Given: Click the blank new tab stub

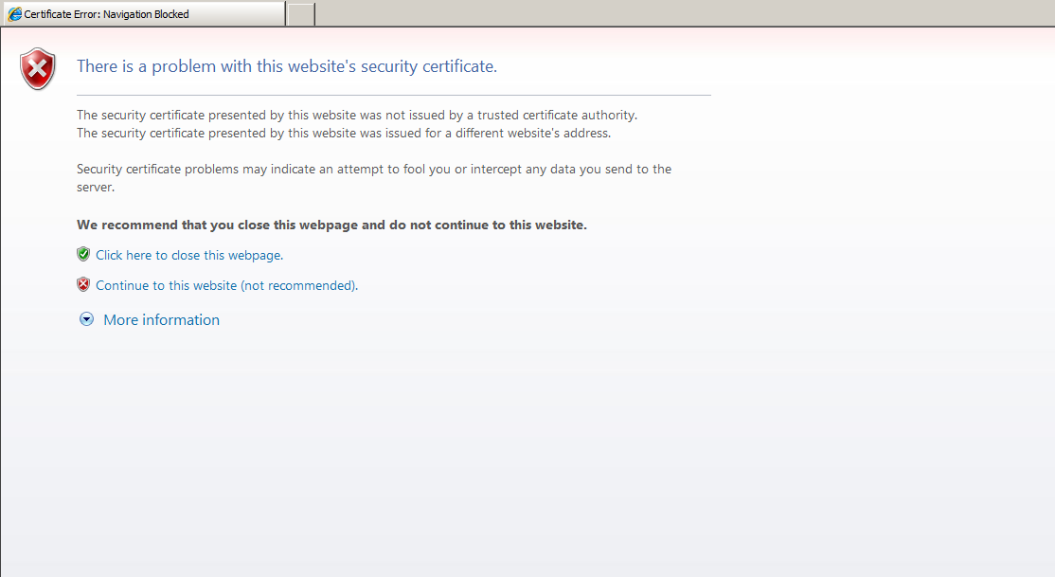Looking at the screenshot, I should click(x=299, y=13).
